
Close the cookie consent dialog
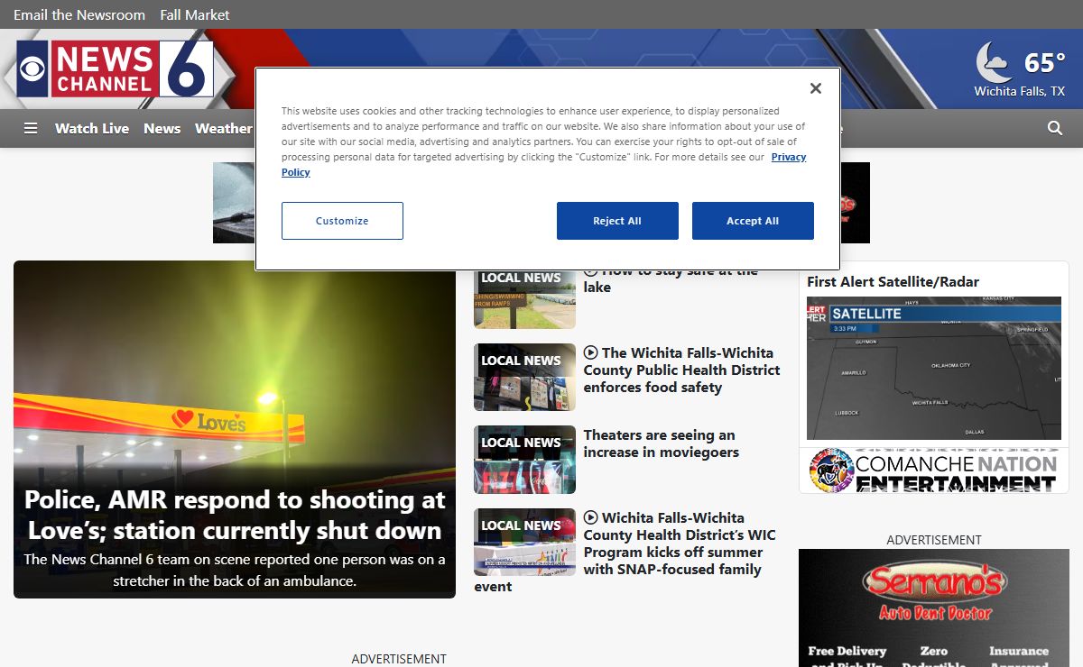[x=816, y=88]
